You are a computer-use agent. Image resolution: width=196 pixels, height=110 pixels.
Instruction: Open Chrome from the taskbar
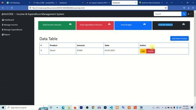(93, 108)
